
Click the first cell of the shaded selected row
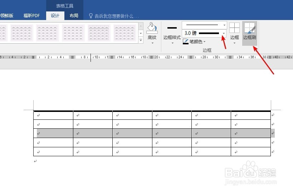(53, 133)
